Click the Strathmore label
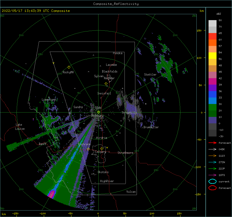The width and height of the screenshot is (232, 217). [125, 153]
